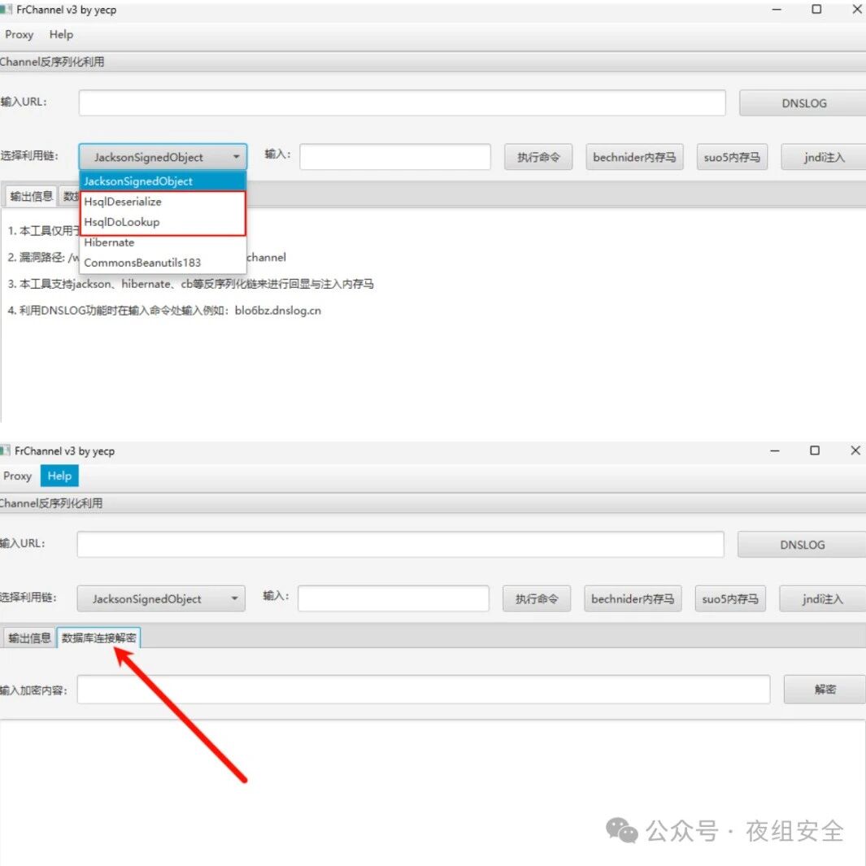Choose HsqlDeserialize from the chain list

coord(163,202)
